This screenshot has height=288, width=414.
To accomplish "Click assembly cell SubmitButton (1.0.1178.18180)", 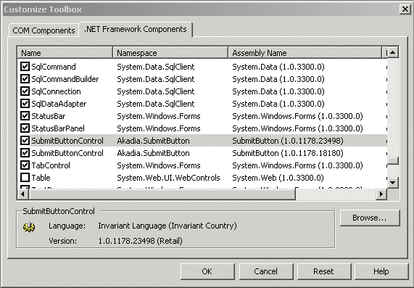I will [288, 153].
